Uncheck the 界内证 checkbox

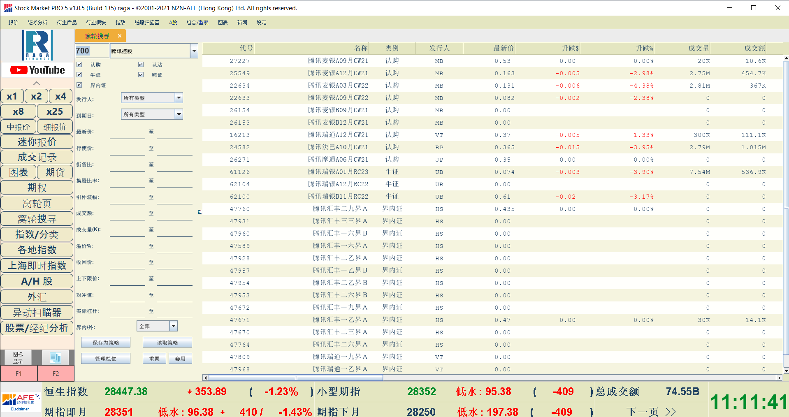click(x=79, y=85)
